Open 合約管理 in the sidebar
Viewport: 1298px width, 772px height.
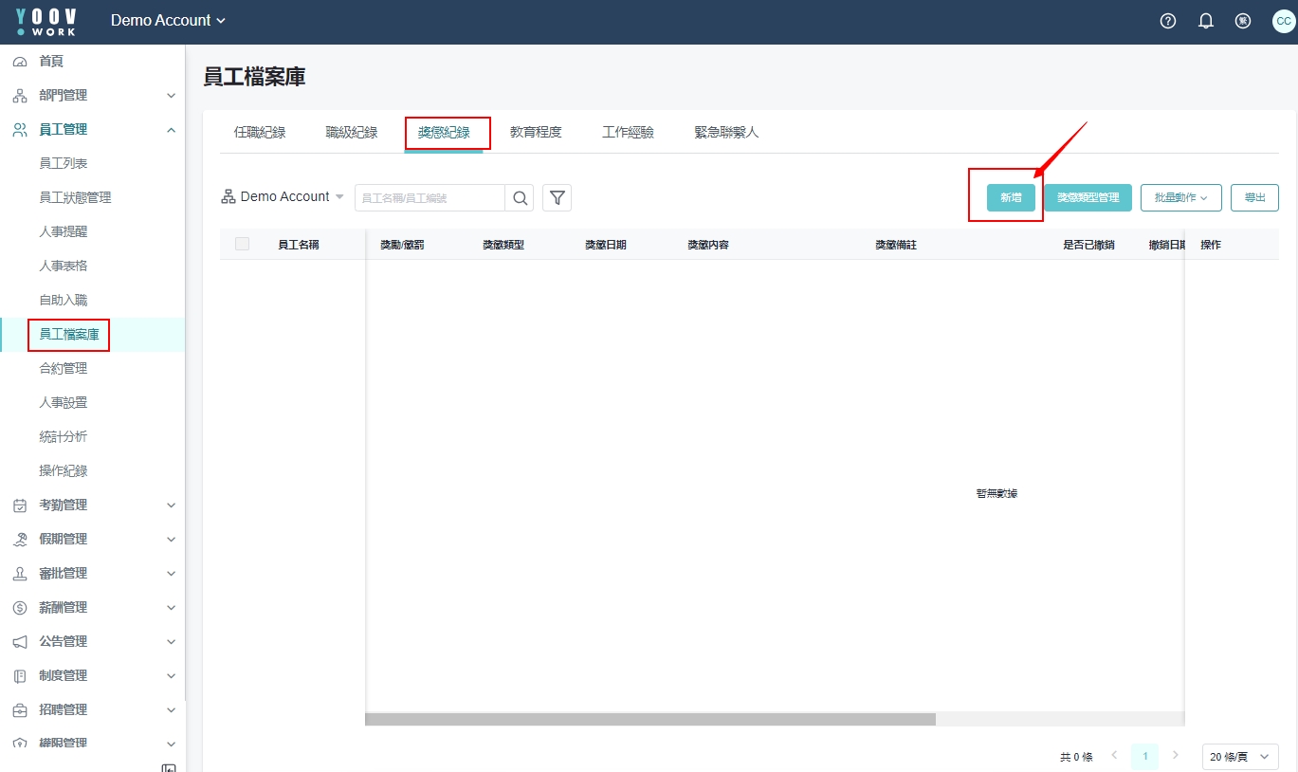click(64, 368)
